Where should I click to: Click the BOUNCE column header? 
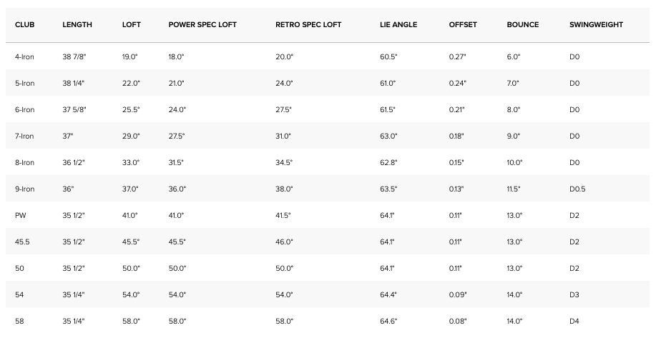tap(523, 25)
